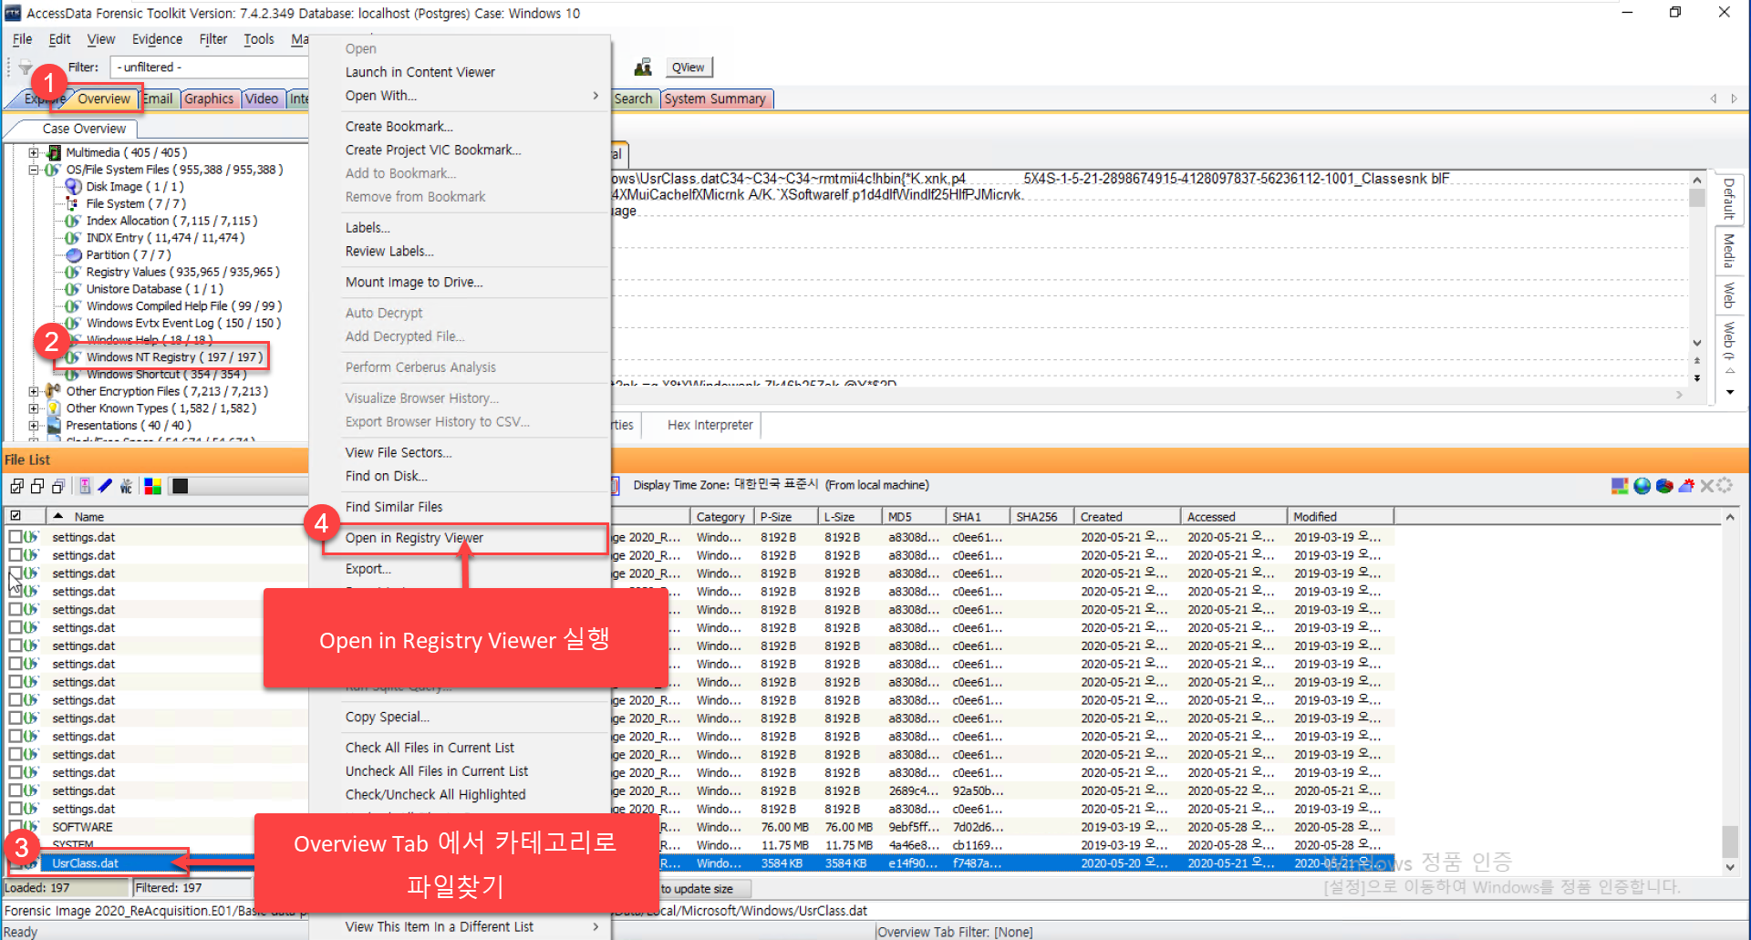
Task: Open the Media side tab on right
Action: click(x=1728, y=251)
